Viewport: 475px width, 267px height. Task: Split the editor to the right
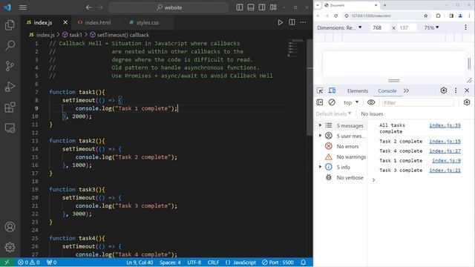click(x=292, y=22)
